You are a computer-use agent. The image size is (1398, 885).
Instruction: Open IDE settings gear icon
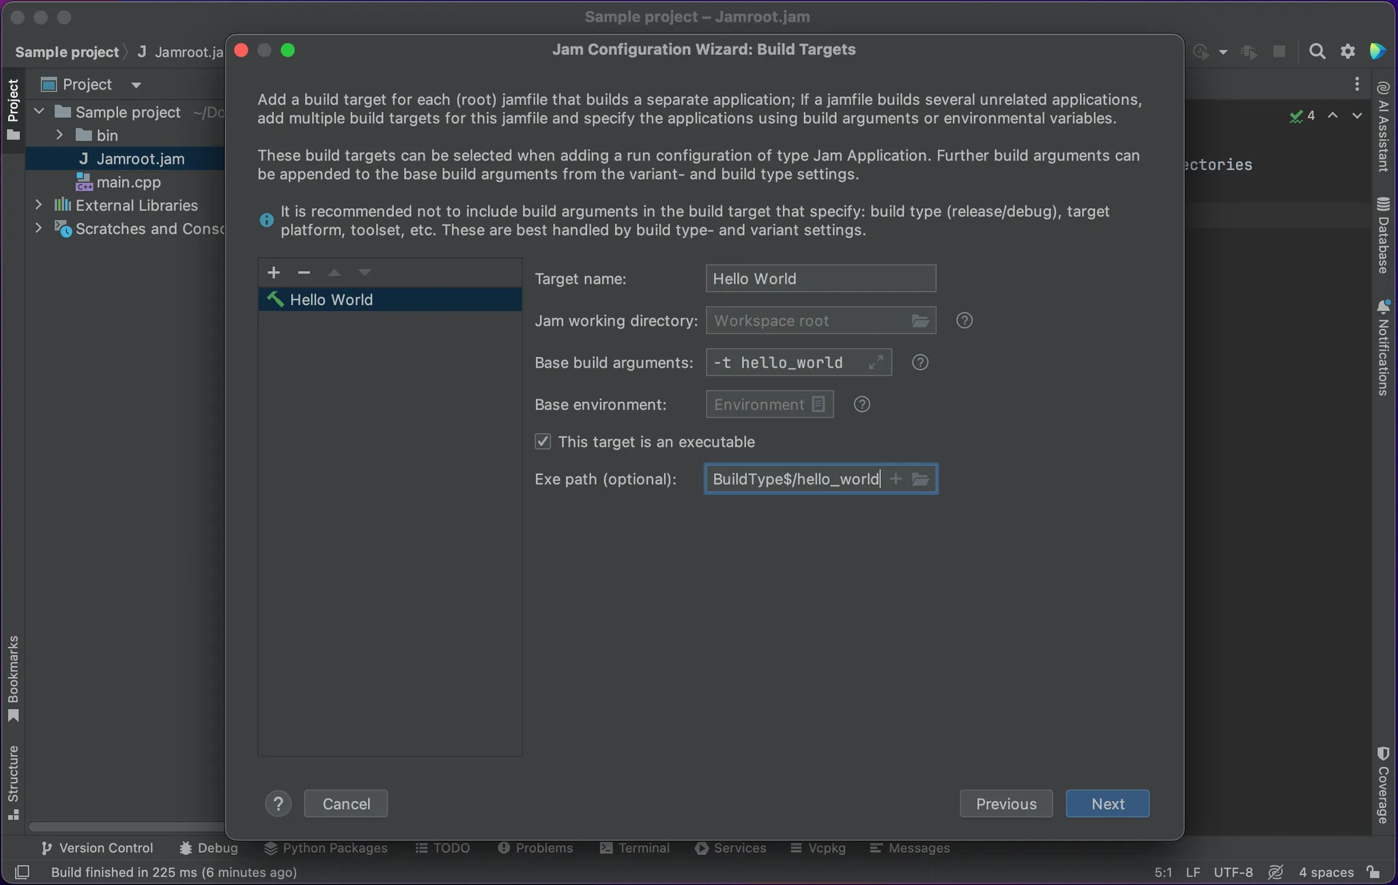[x=1347, y=51]
